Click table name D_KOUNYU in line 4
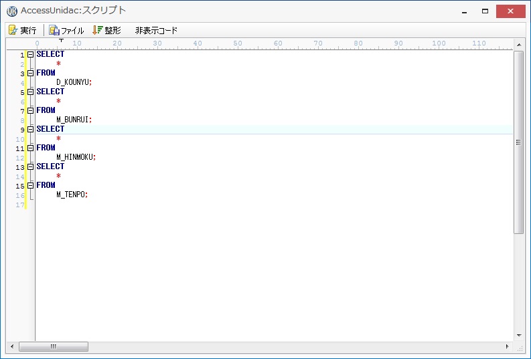This screenshot has width=531, height=359. [73, 82]
